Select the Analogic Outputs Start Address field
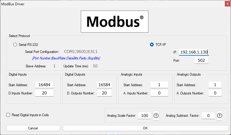 pos(215,85)
